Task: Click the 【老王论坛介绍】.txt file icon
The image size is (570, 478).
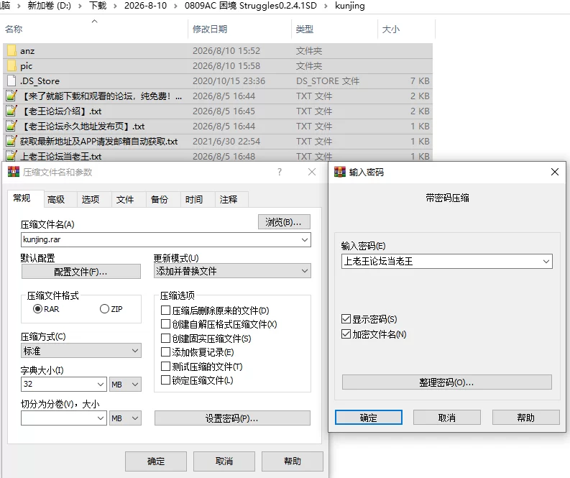Action: pyautogui.click(x=12, y=111)
